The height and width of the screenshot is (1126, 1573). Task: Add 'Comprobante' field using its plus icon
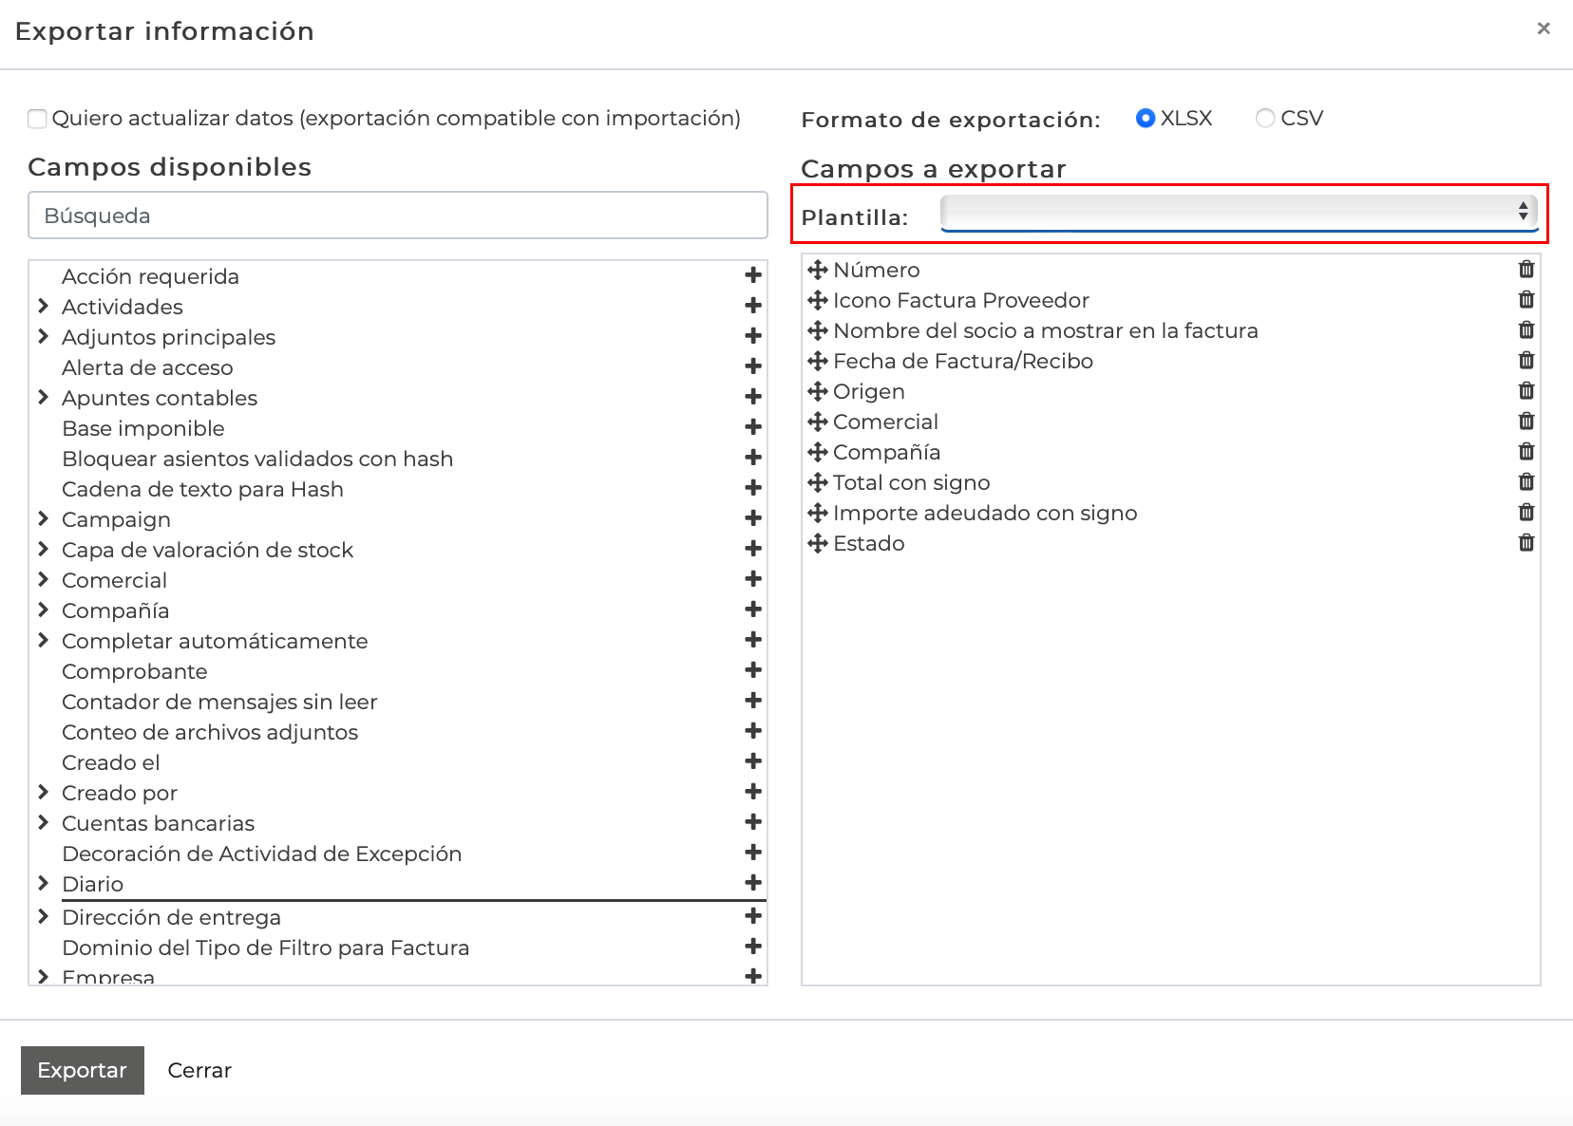(753, 670)
